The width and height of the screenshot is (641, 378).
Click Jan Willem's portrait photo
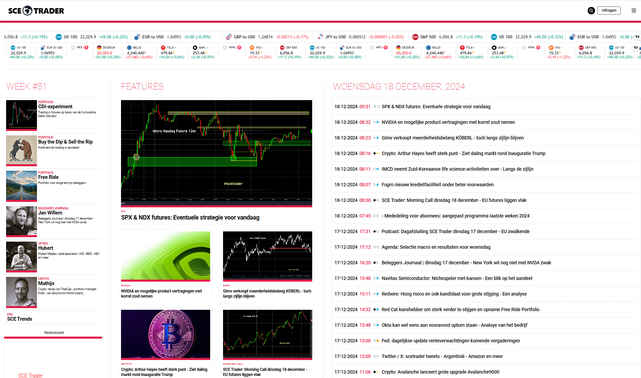(x=21, y=221)
